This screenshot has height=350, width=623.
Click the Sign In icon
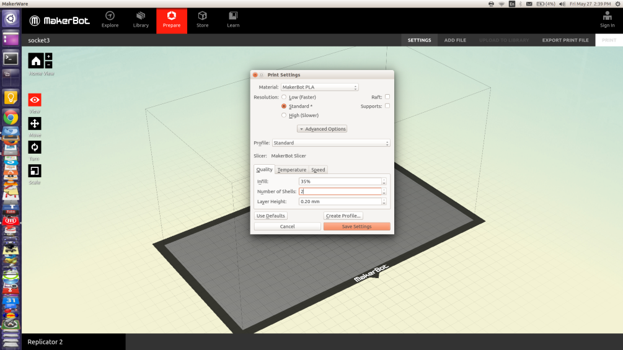607,19
